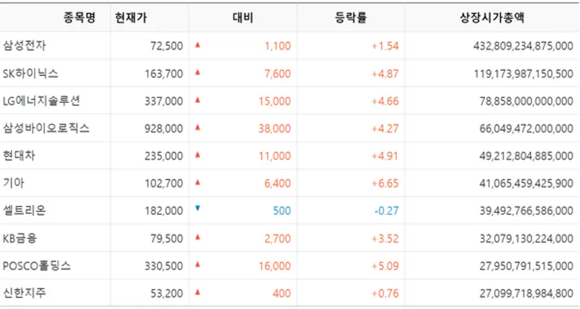
Task: Click the blue change rate -0.27
Action: (387, 211)
